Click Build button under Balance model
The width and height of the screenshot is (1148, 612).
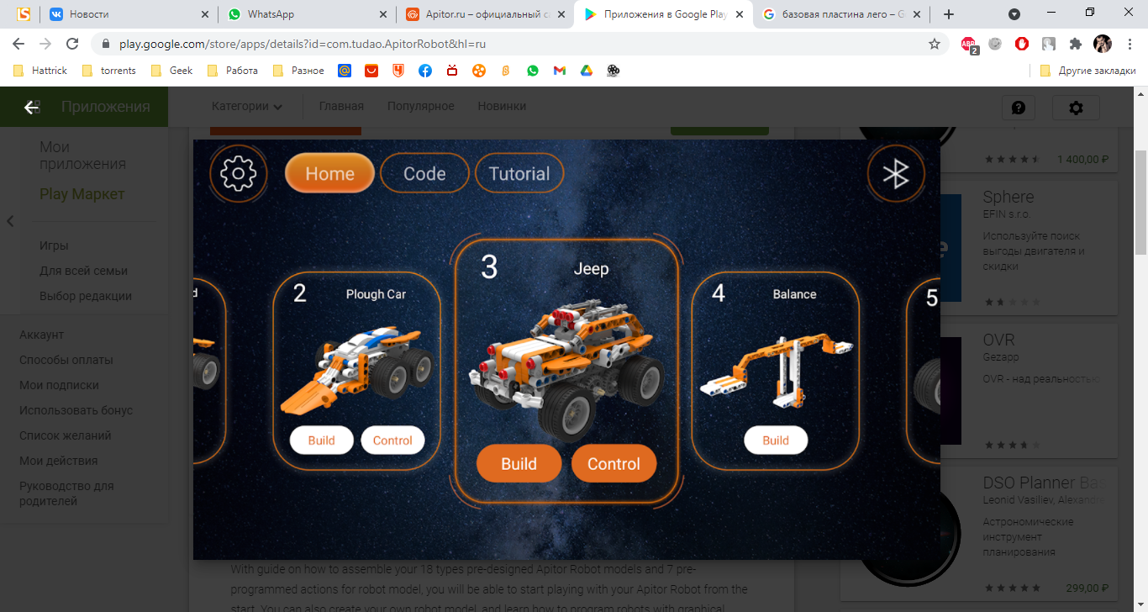coord(776,441)
